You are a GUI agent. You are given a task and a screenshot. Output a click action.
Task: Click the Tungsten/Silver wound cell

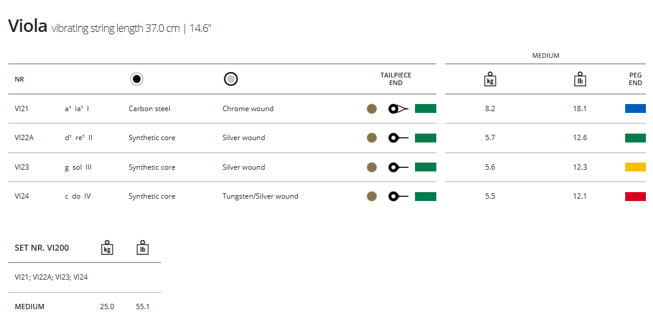pos(260,196)
